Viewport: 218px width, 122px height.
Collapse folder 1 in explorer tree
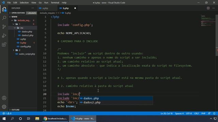[x=14, y=24]
